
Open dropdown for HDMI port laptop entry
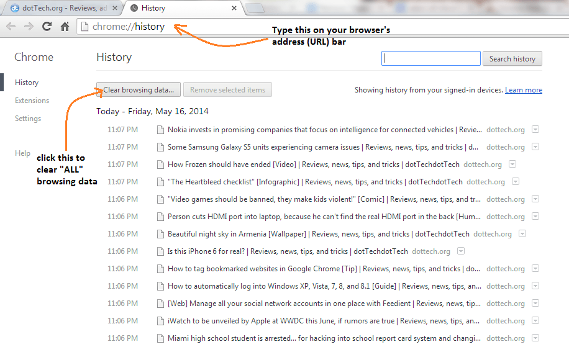(535, 216)
